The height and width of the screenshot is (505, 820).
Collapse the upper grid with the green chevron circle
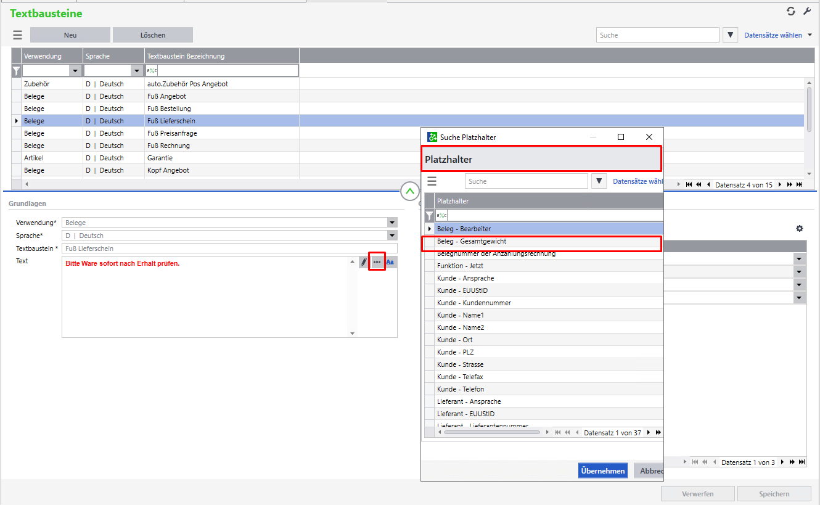pyautogui.click(x=410, y=192)
